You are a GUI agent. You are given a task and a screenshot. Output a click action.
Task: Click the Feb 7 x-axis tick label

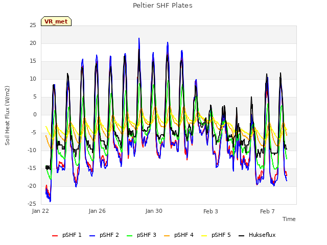tap(267, 211)
